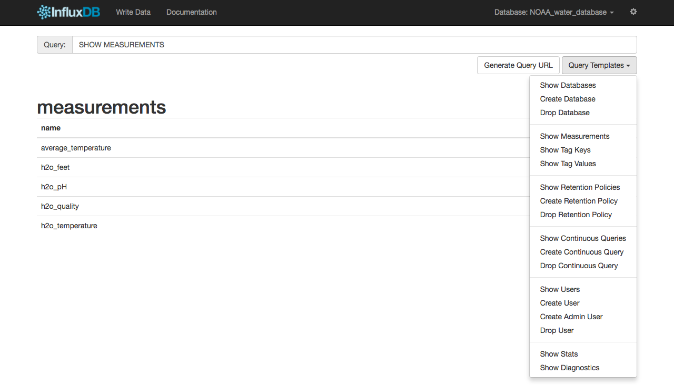Click the InfluxDB logo icon
Screen dimensions: 674x385
44,12
